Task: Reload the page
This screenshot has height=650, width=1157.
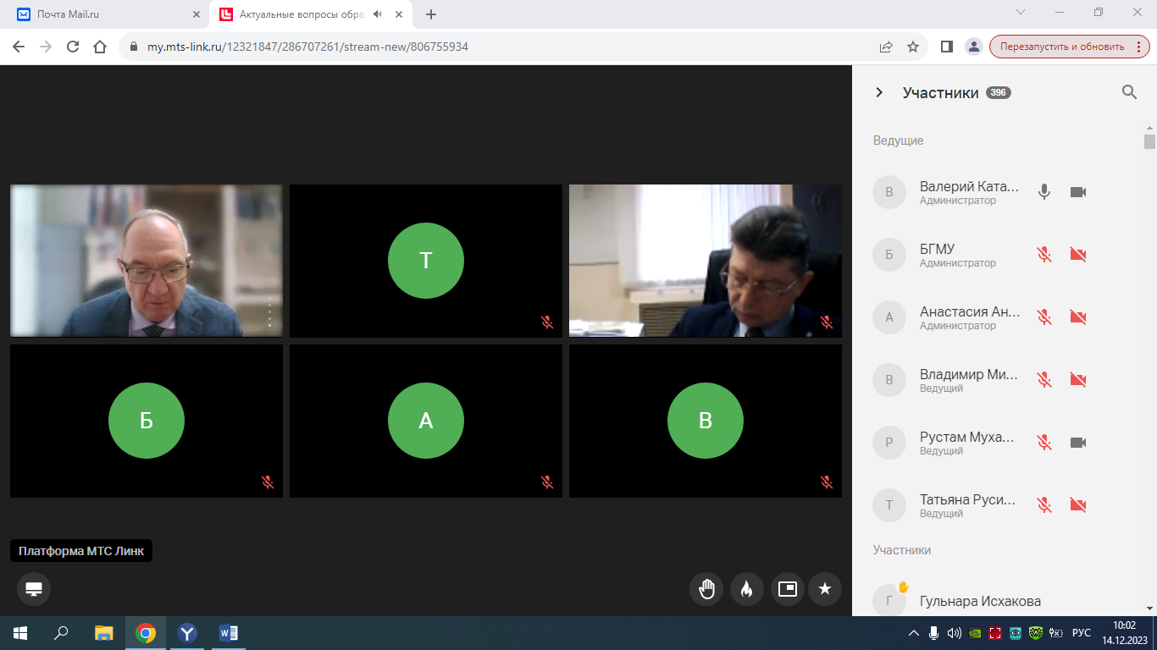Action: point(73,47)
